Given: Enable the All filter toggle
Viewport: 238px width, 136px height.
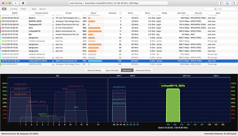Looking at the screenshot, I should click(4, 9).
